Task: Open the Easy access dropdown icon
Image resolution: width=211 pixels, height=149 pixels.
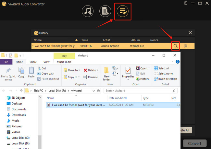Action: click(x=115, y=74)
